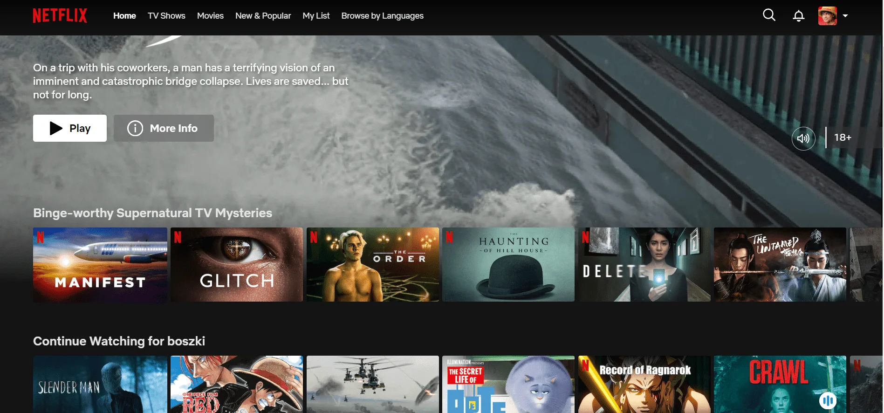Go to TV Shows
This screenshot has width=884, height=413.
point(166,16)
